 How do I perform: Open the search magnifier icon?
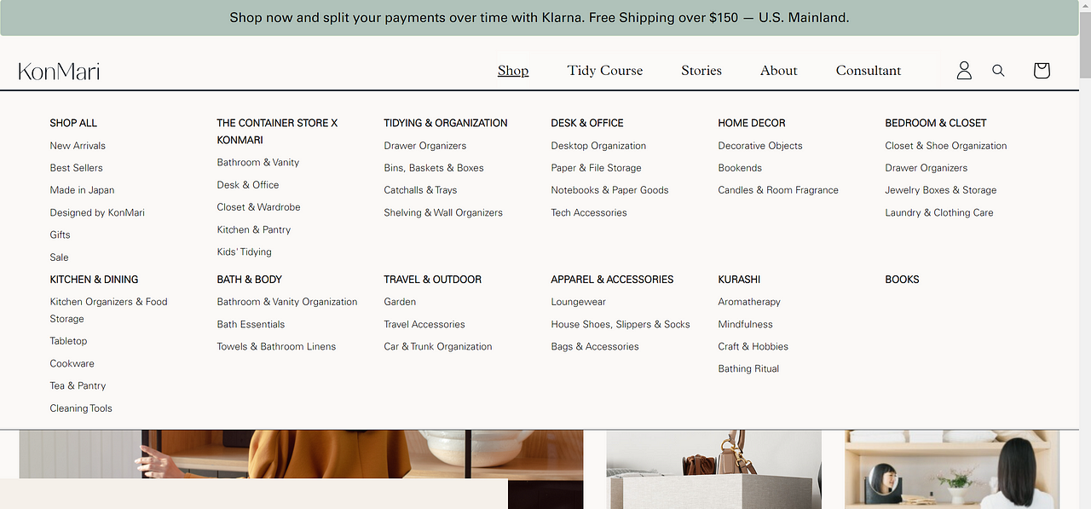click(x=998, y=71)
